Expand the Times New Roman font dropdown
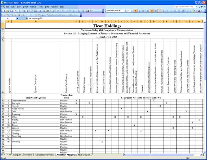This screenshot has height=160, width=207. pyautogui.click(x=125, y=11)
